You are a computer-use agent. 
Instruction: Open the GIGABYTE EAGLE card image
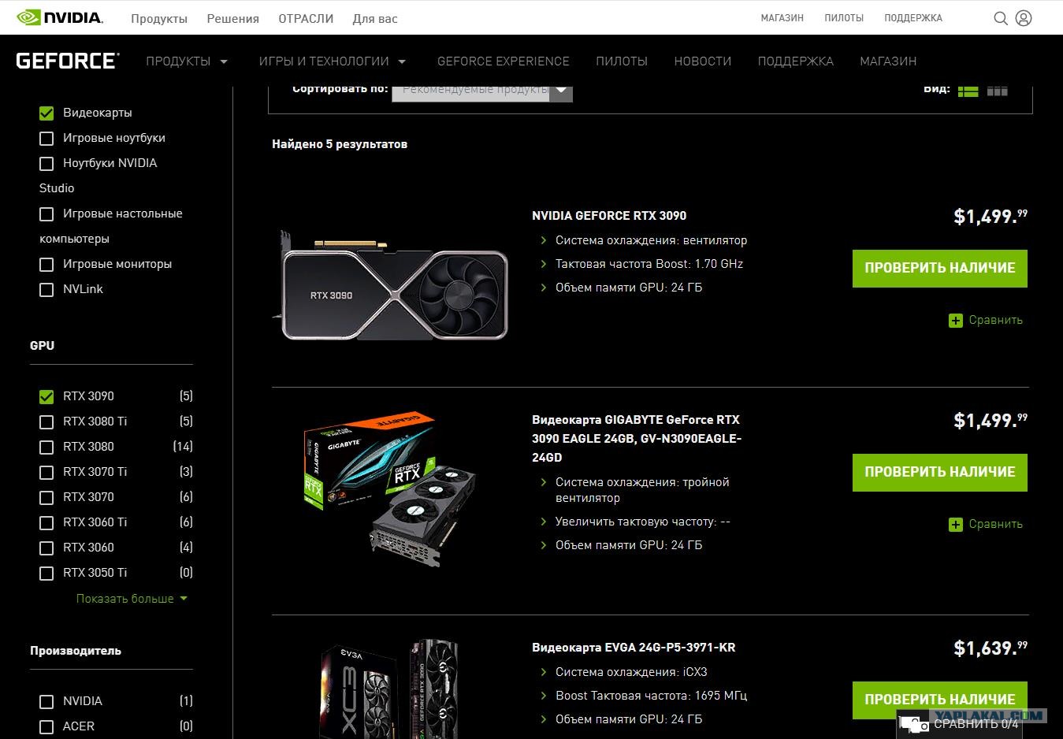pos(389,491)
